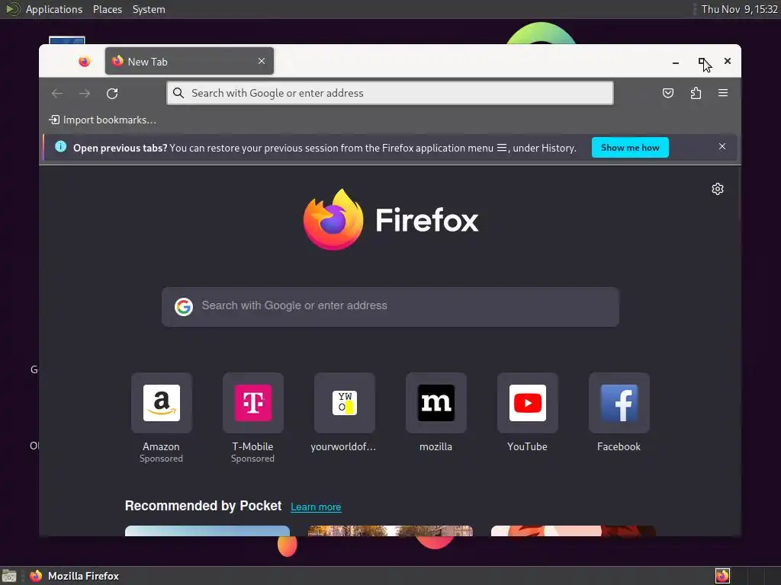Click the Show me how button
The height and width of the screenshot is (585, 781).
630,148
